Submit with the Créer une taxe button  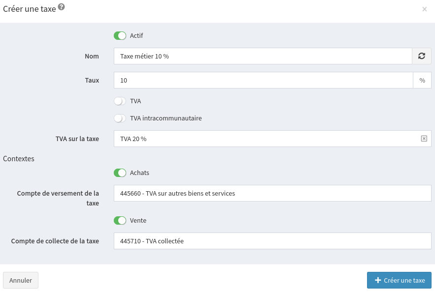point(399,280)
